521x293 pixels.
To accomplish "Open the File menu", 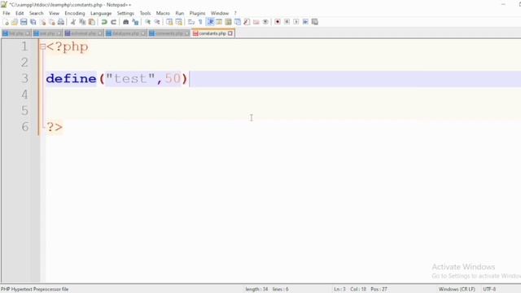I will (x=7, y=13).
